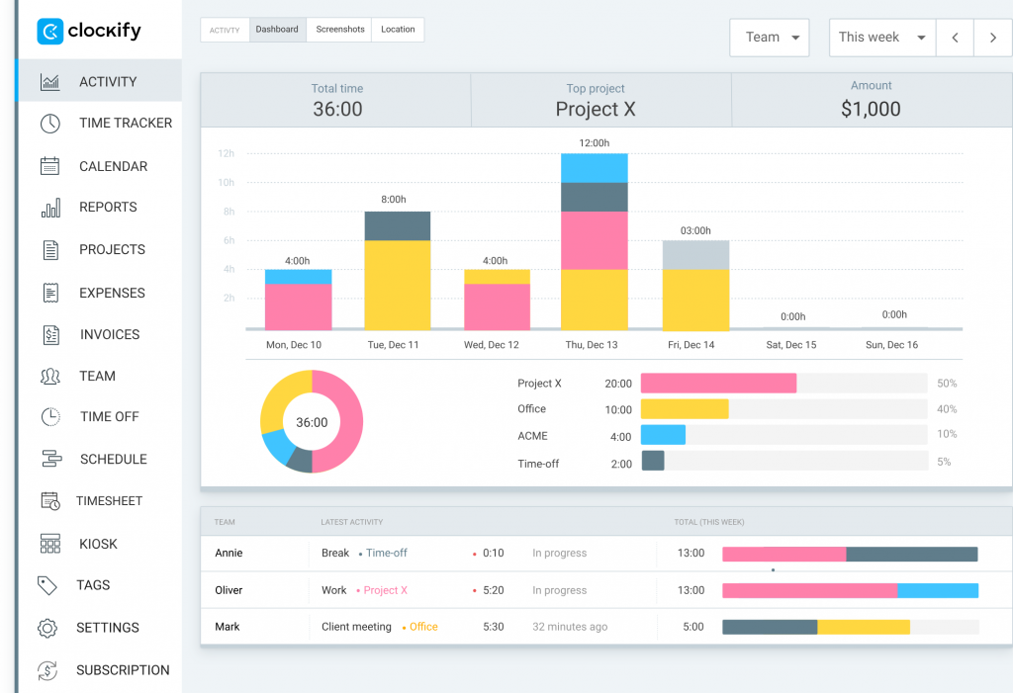Screen dimensions: 1013x693
Task: Switch to the Location tab
Action: pos(398,30)
